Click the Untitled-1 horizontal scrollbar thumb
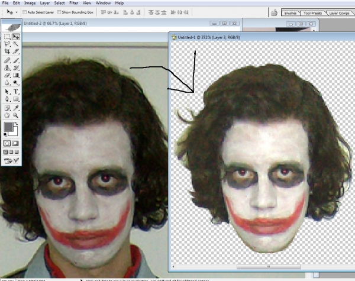 (269, 267)
